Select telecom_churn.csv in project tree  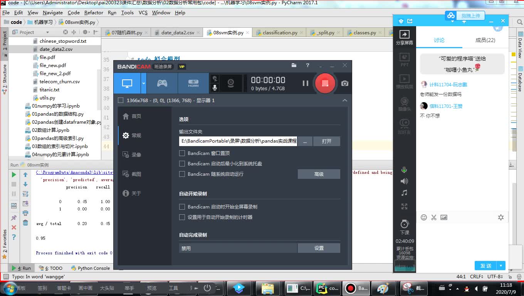(60, 81)
